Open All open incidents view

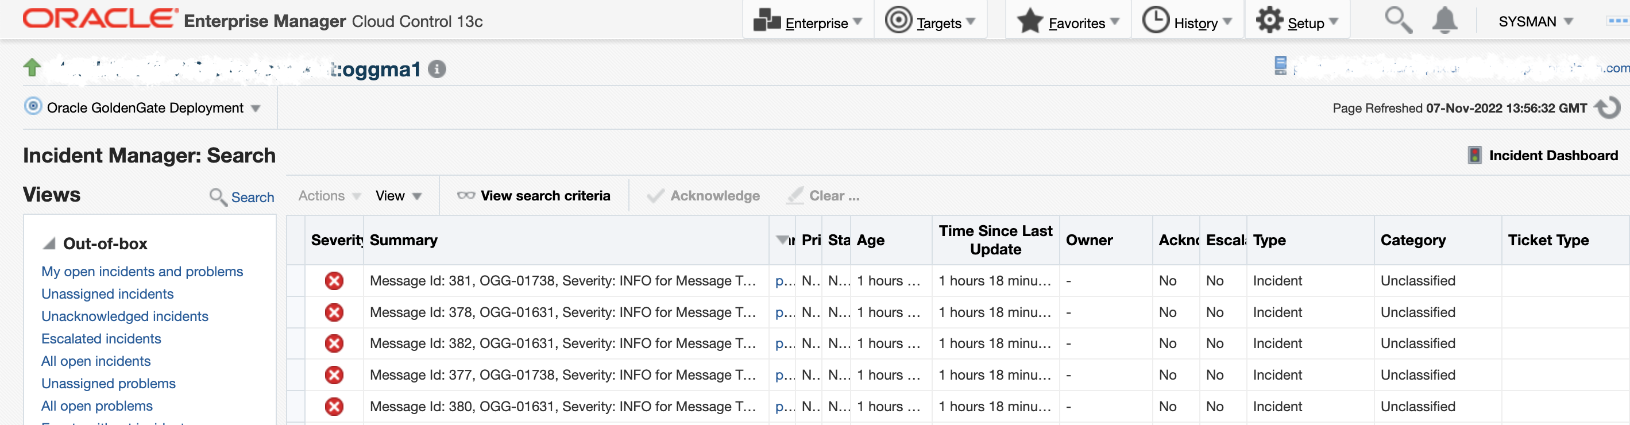pos(95,362)
